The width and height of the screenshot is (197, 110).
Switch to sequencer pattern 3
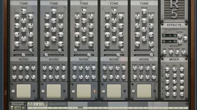click(42, 104)
